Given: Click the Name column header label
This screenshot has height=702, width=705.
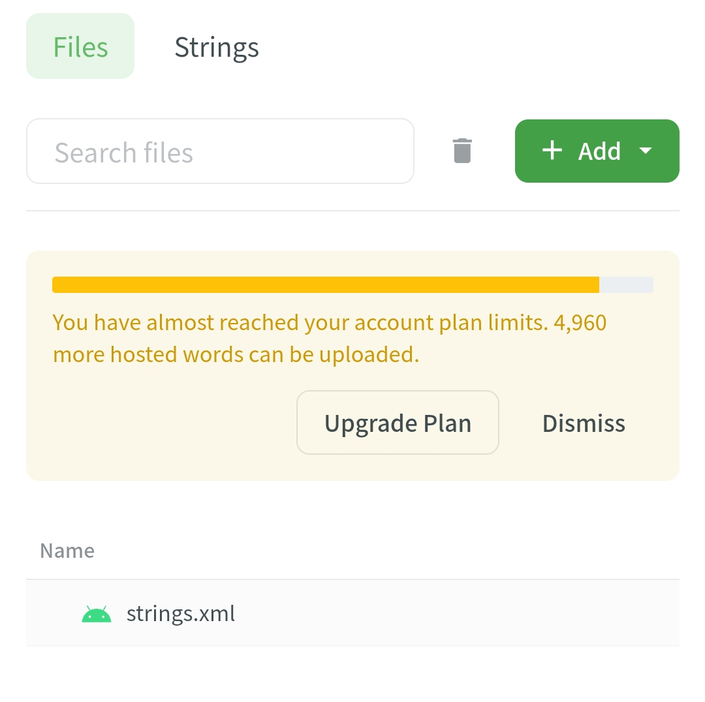Looking at the screenshot, I should pyautogui.click(x=67, y=550).
